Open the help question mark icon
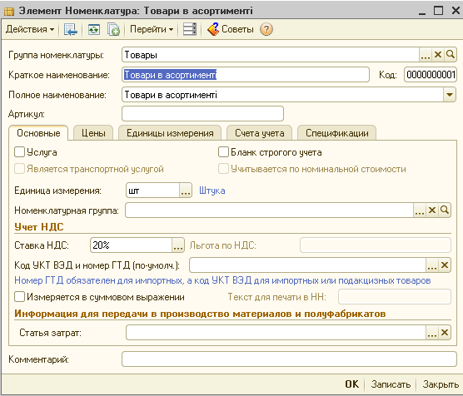Viewport: 463px width, 396px height. point(266,29)
